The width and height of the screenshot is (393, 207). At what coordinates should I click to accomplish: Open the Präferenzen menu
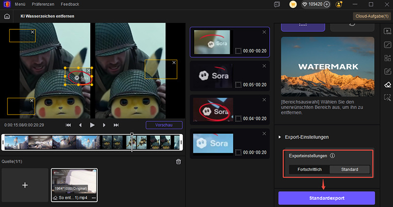tap(43, 4)
